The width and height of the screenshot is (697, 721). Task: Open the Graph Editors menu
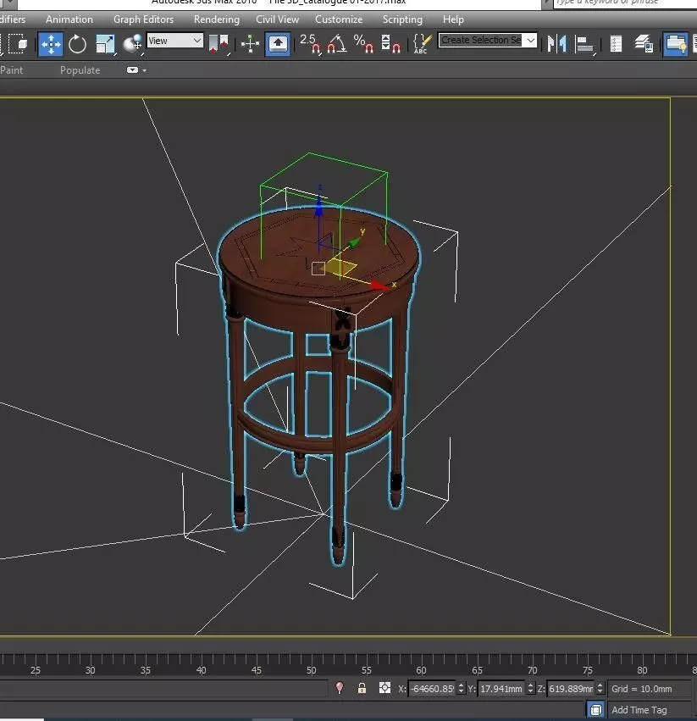143,19
